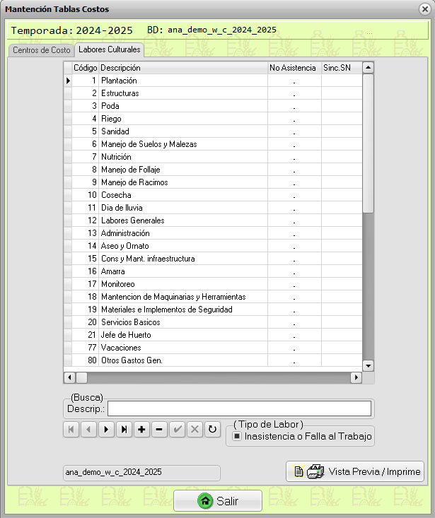435x518 pixels.
Task: Click the No Asistencia column header
Action: tap(294, 68)
